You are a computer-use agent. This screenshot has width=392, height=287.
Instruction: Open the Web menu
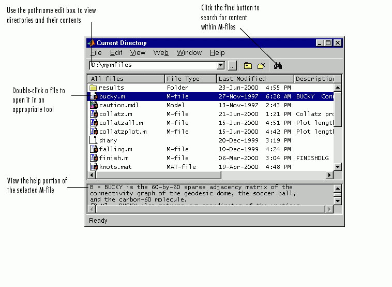(161, 53)
